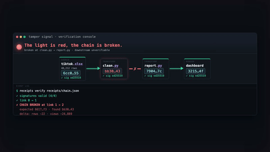Click the 'RENDER' label on the dashboard card
Viewport: 270px width, 152px height.
click(190, 62)
